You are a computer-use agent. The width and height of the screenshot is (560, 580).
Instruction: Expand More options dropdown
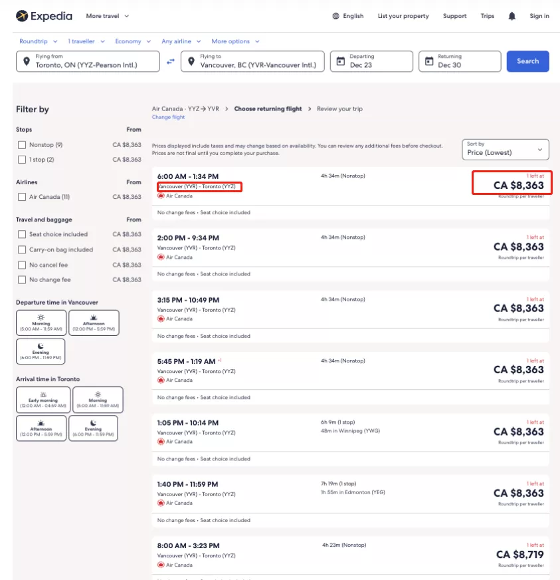point(235,41)
